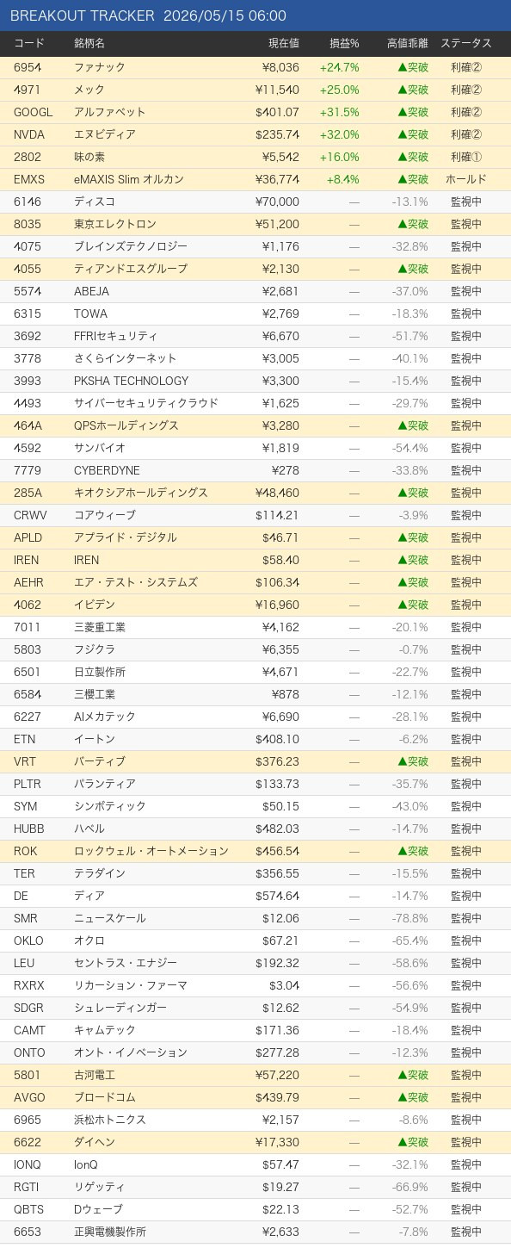Click シュレーディンガー stock name

[120, 1008]
